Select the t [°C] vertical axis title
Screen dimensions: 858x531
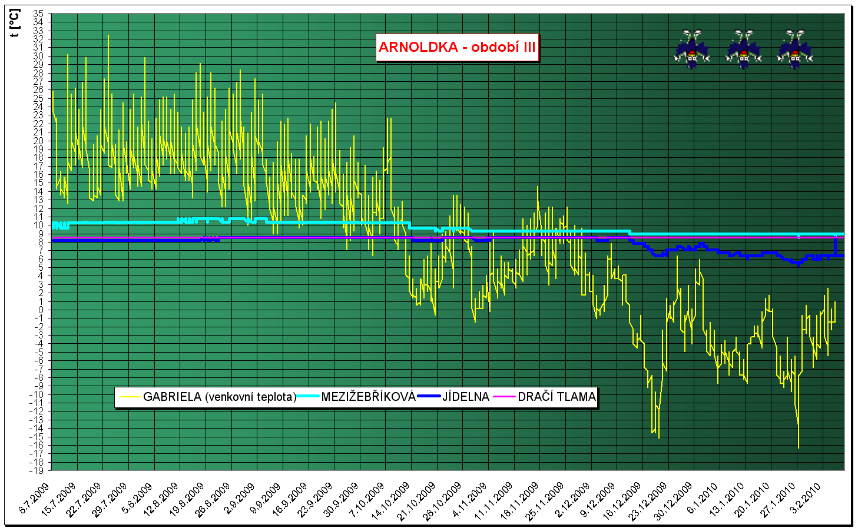(15, 24)
